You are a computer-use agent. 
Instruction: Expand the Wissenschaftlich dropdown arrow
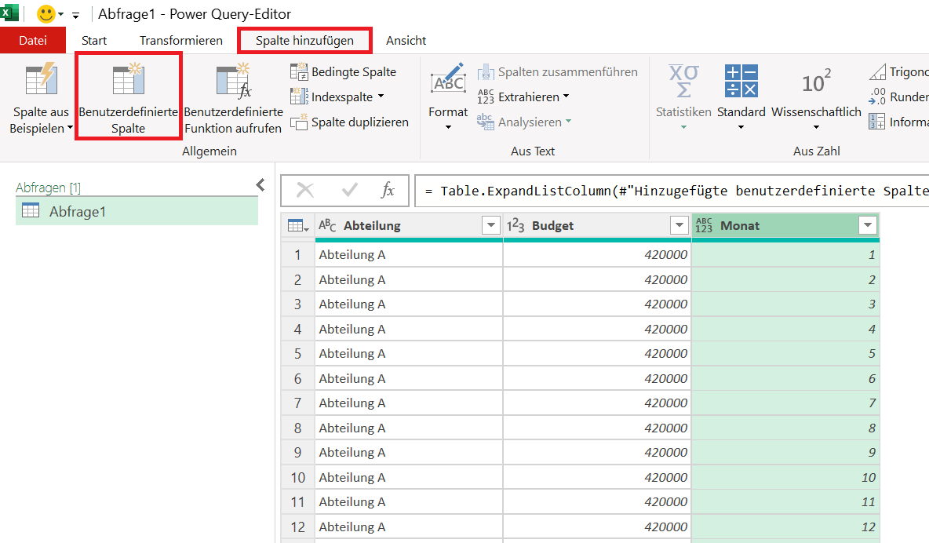point(817,127)
